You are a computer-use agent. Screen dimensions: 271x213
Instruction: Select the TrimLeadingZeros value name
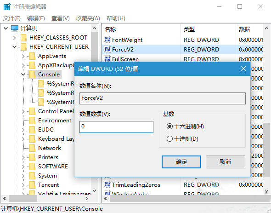[x=136, y=185]
